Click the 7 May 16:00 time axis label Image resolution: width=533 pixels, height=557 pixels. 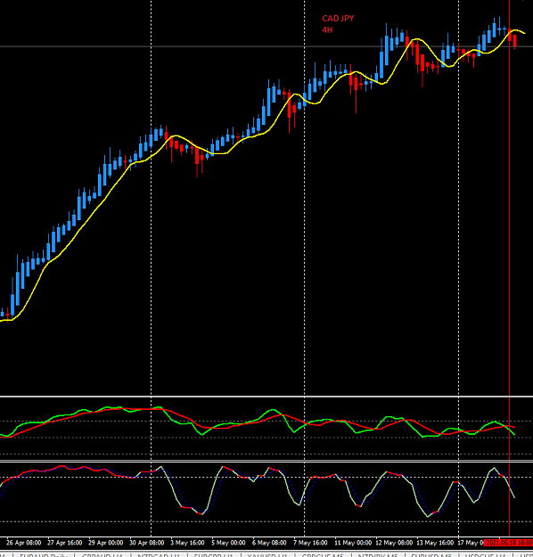[x=310, y=543]
